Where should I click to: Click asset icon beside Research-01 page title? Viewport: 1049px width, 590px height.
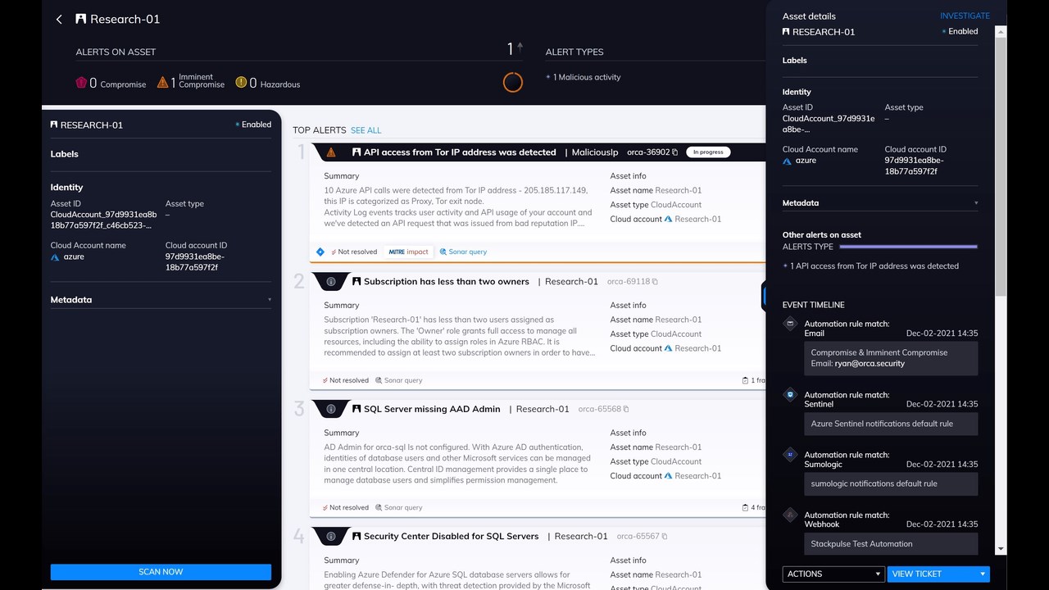[x=80, y=19]
